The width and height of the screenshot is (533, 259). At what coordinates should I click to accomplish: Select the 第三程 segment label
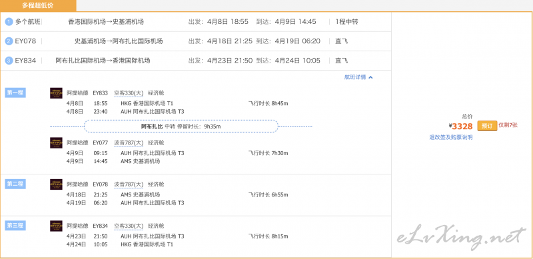click(15, 225)
